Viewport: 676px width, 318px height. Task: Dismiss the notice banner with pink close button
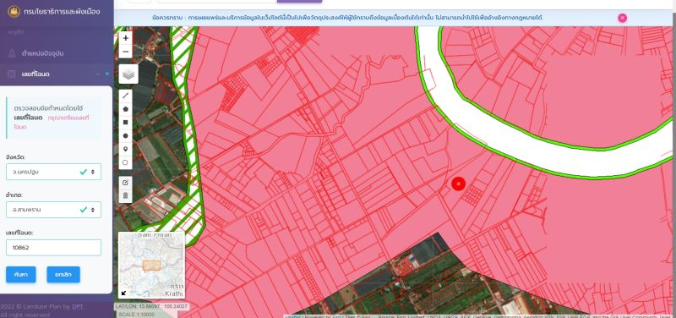tap(622, 18)
